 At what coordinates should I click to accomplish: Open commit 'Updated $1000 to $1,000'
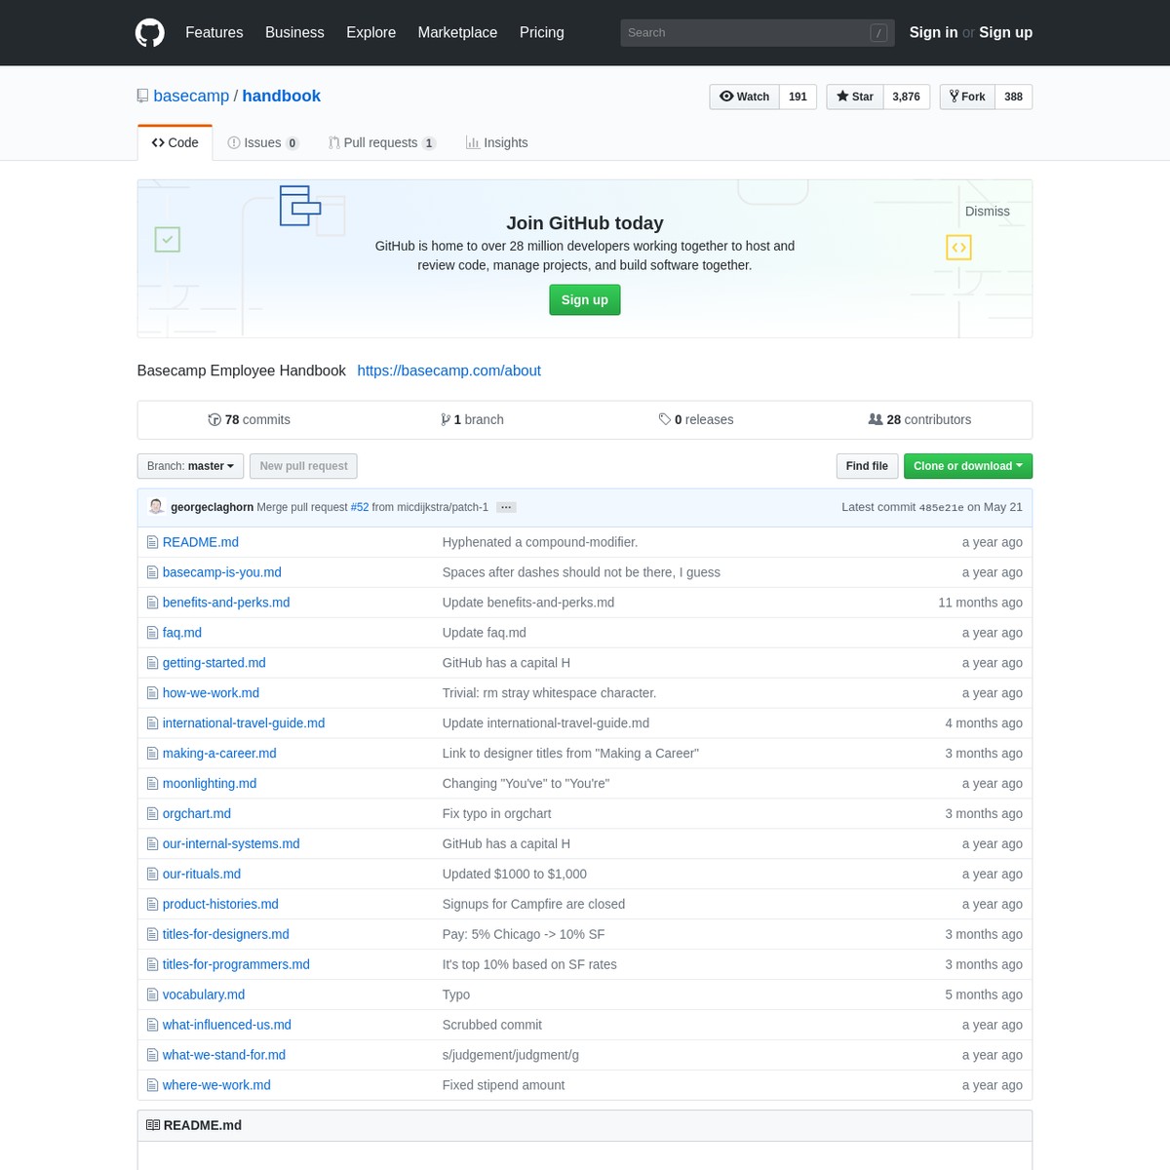coord(515,875)
